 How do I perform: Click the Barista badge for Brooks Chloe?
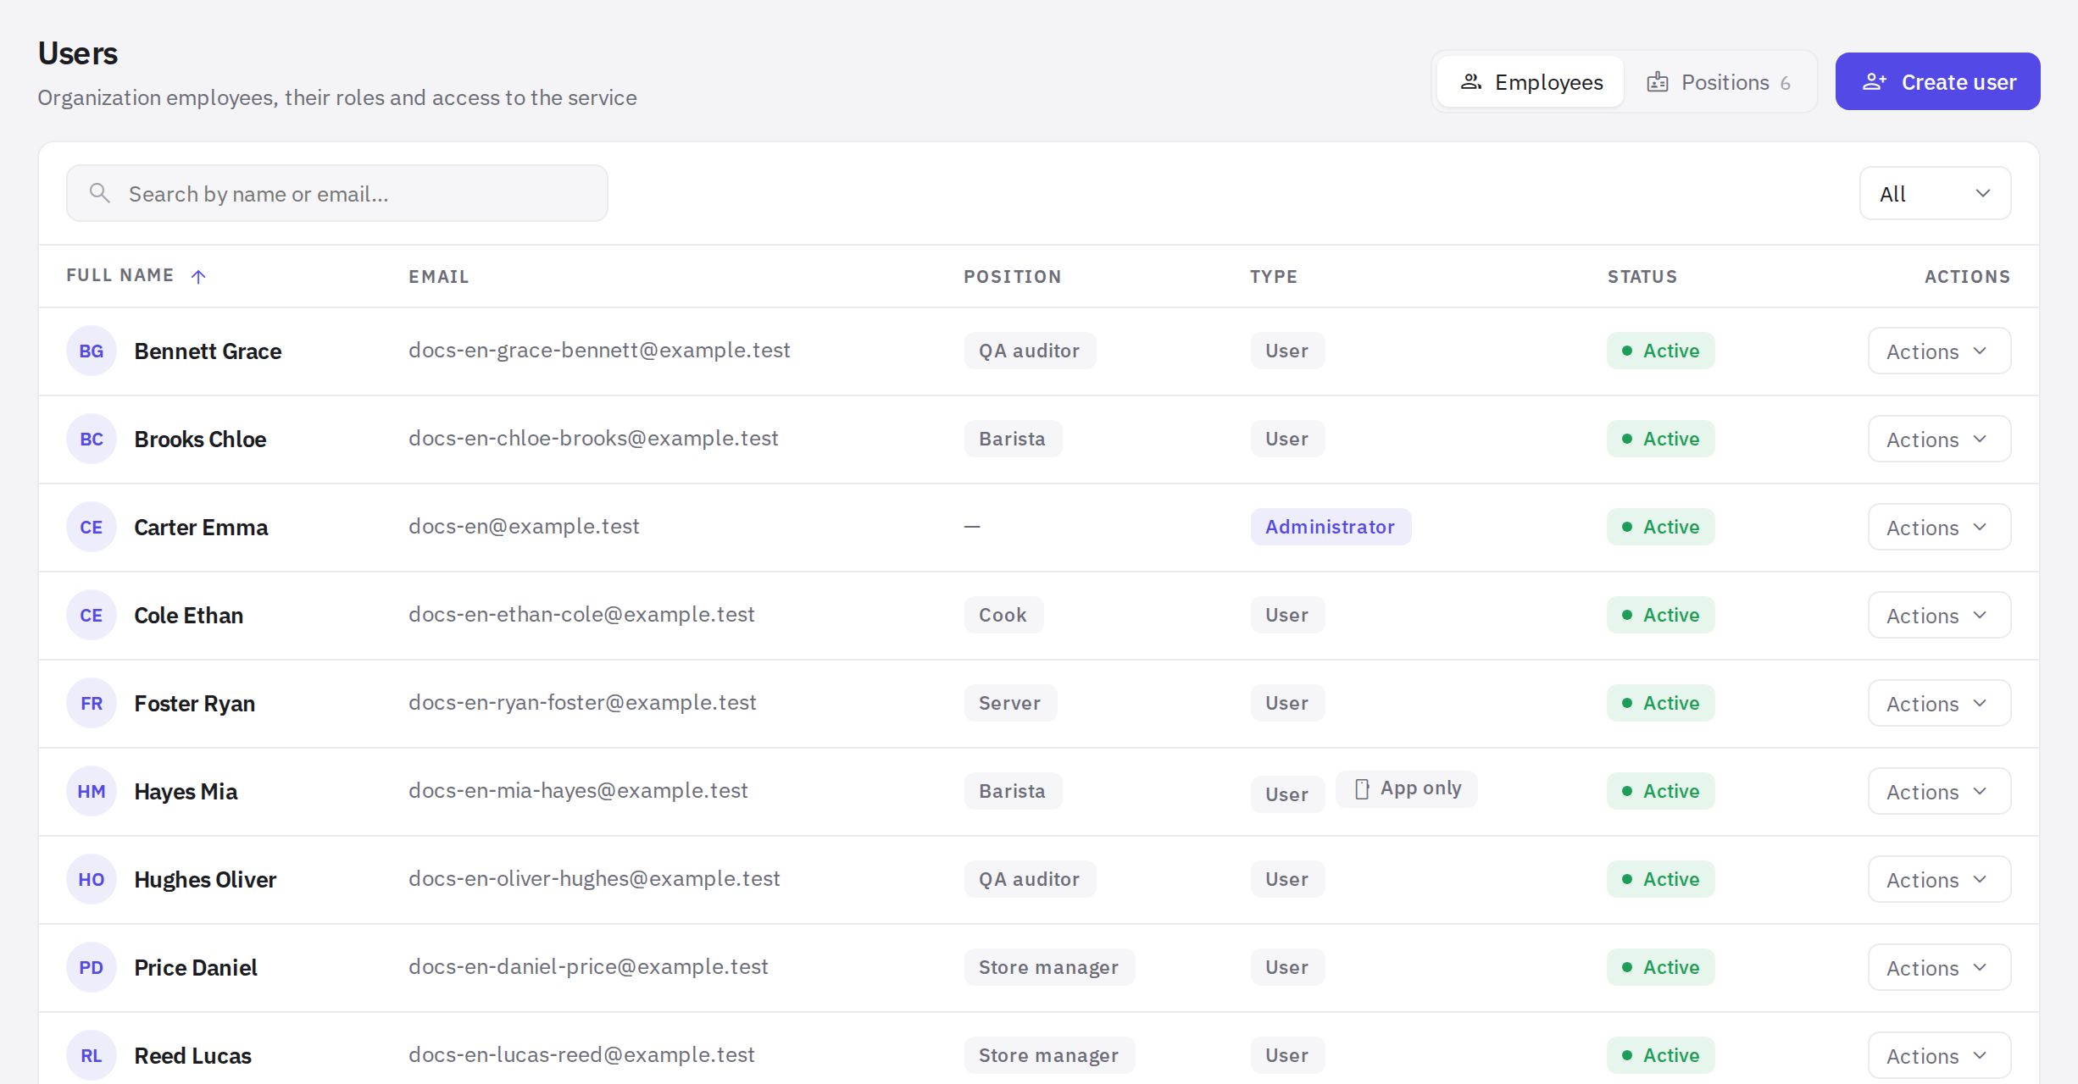pos(1013,439)
